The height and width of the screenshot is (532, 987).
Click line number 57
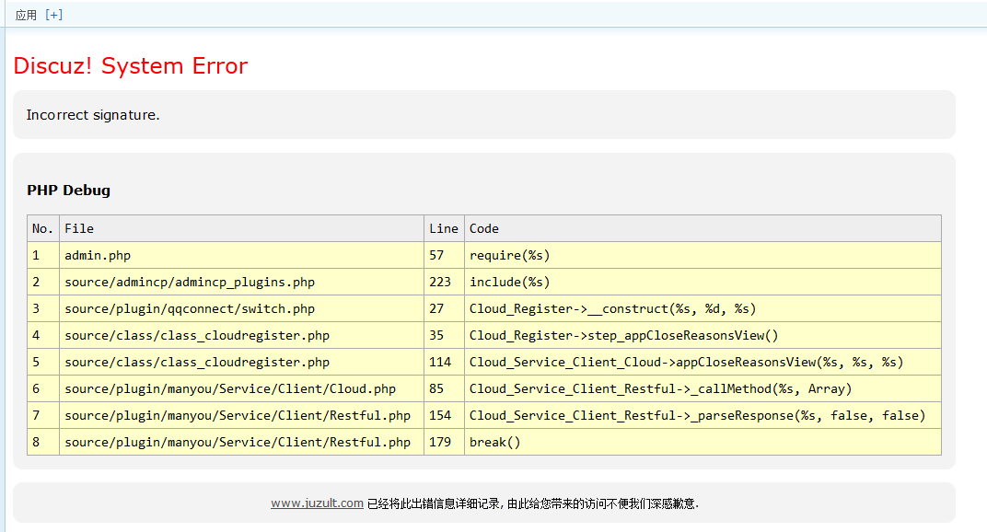[444, 255]
